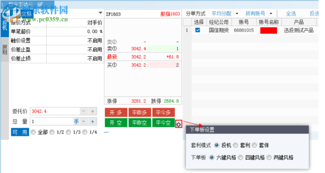Click the 开多 buy open button
This screenshot has height=173, width=325.
116,113
